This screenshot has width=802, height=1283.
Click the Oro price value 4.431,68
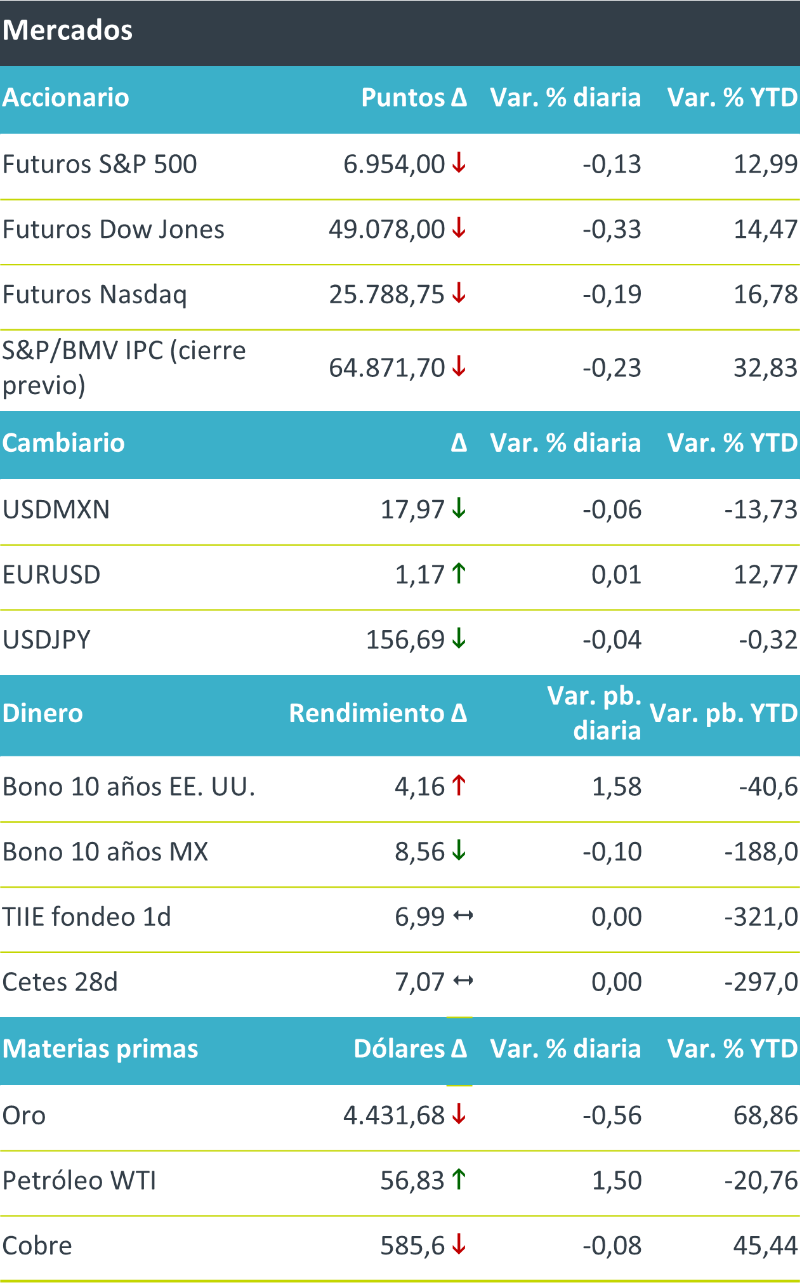coord(393,1115)
